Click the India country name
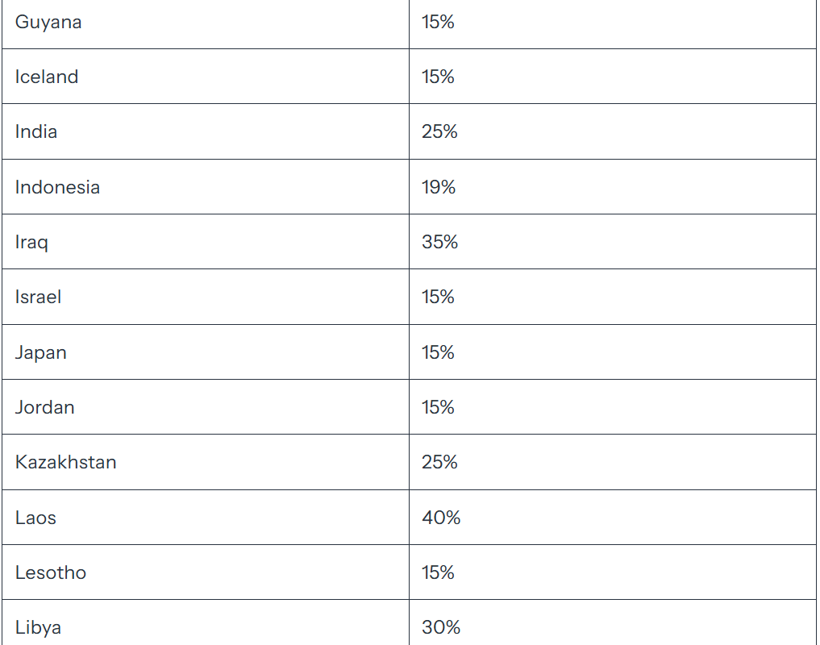Screen dimensions: 820x645 coord(36,132)
